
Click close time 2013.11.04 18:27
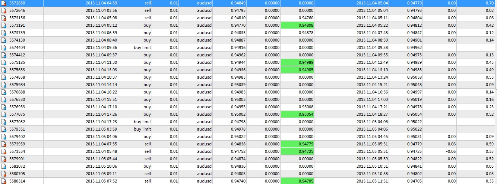[x=372, y=115]
